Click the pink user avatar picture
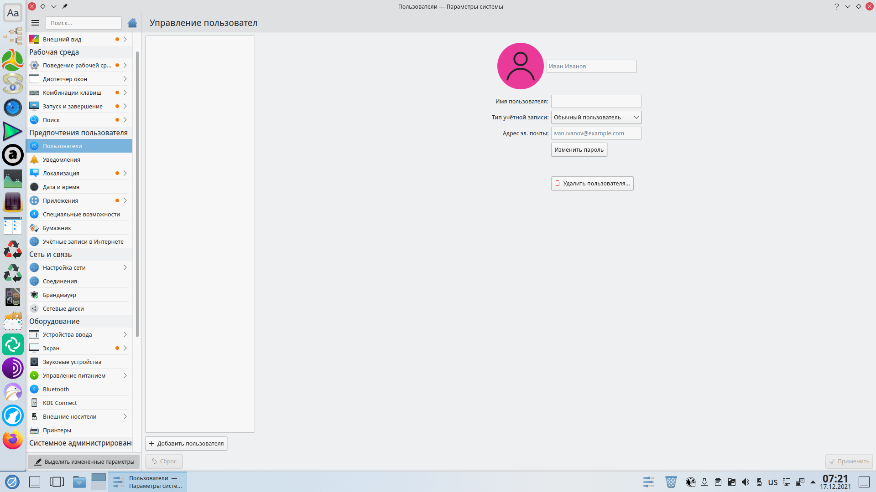This screenshot has height=492, width=876. 520,66
